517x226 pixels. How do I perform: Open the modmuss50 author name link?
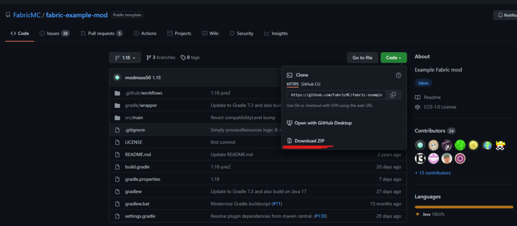point(138,78)
